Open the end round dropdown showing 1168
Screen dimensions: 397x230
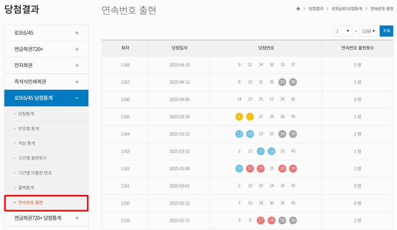click(x=369, y=31)
